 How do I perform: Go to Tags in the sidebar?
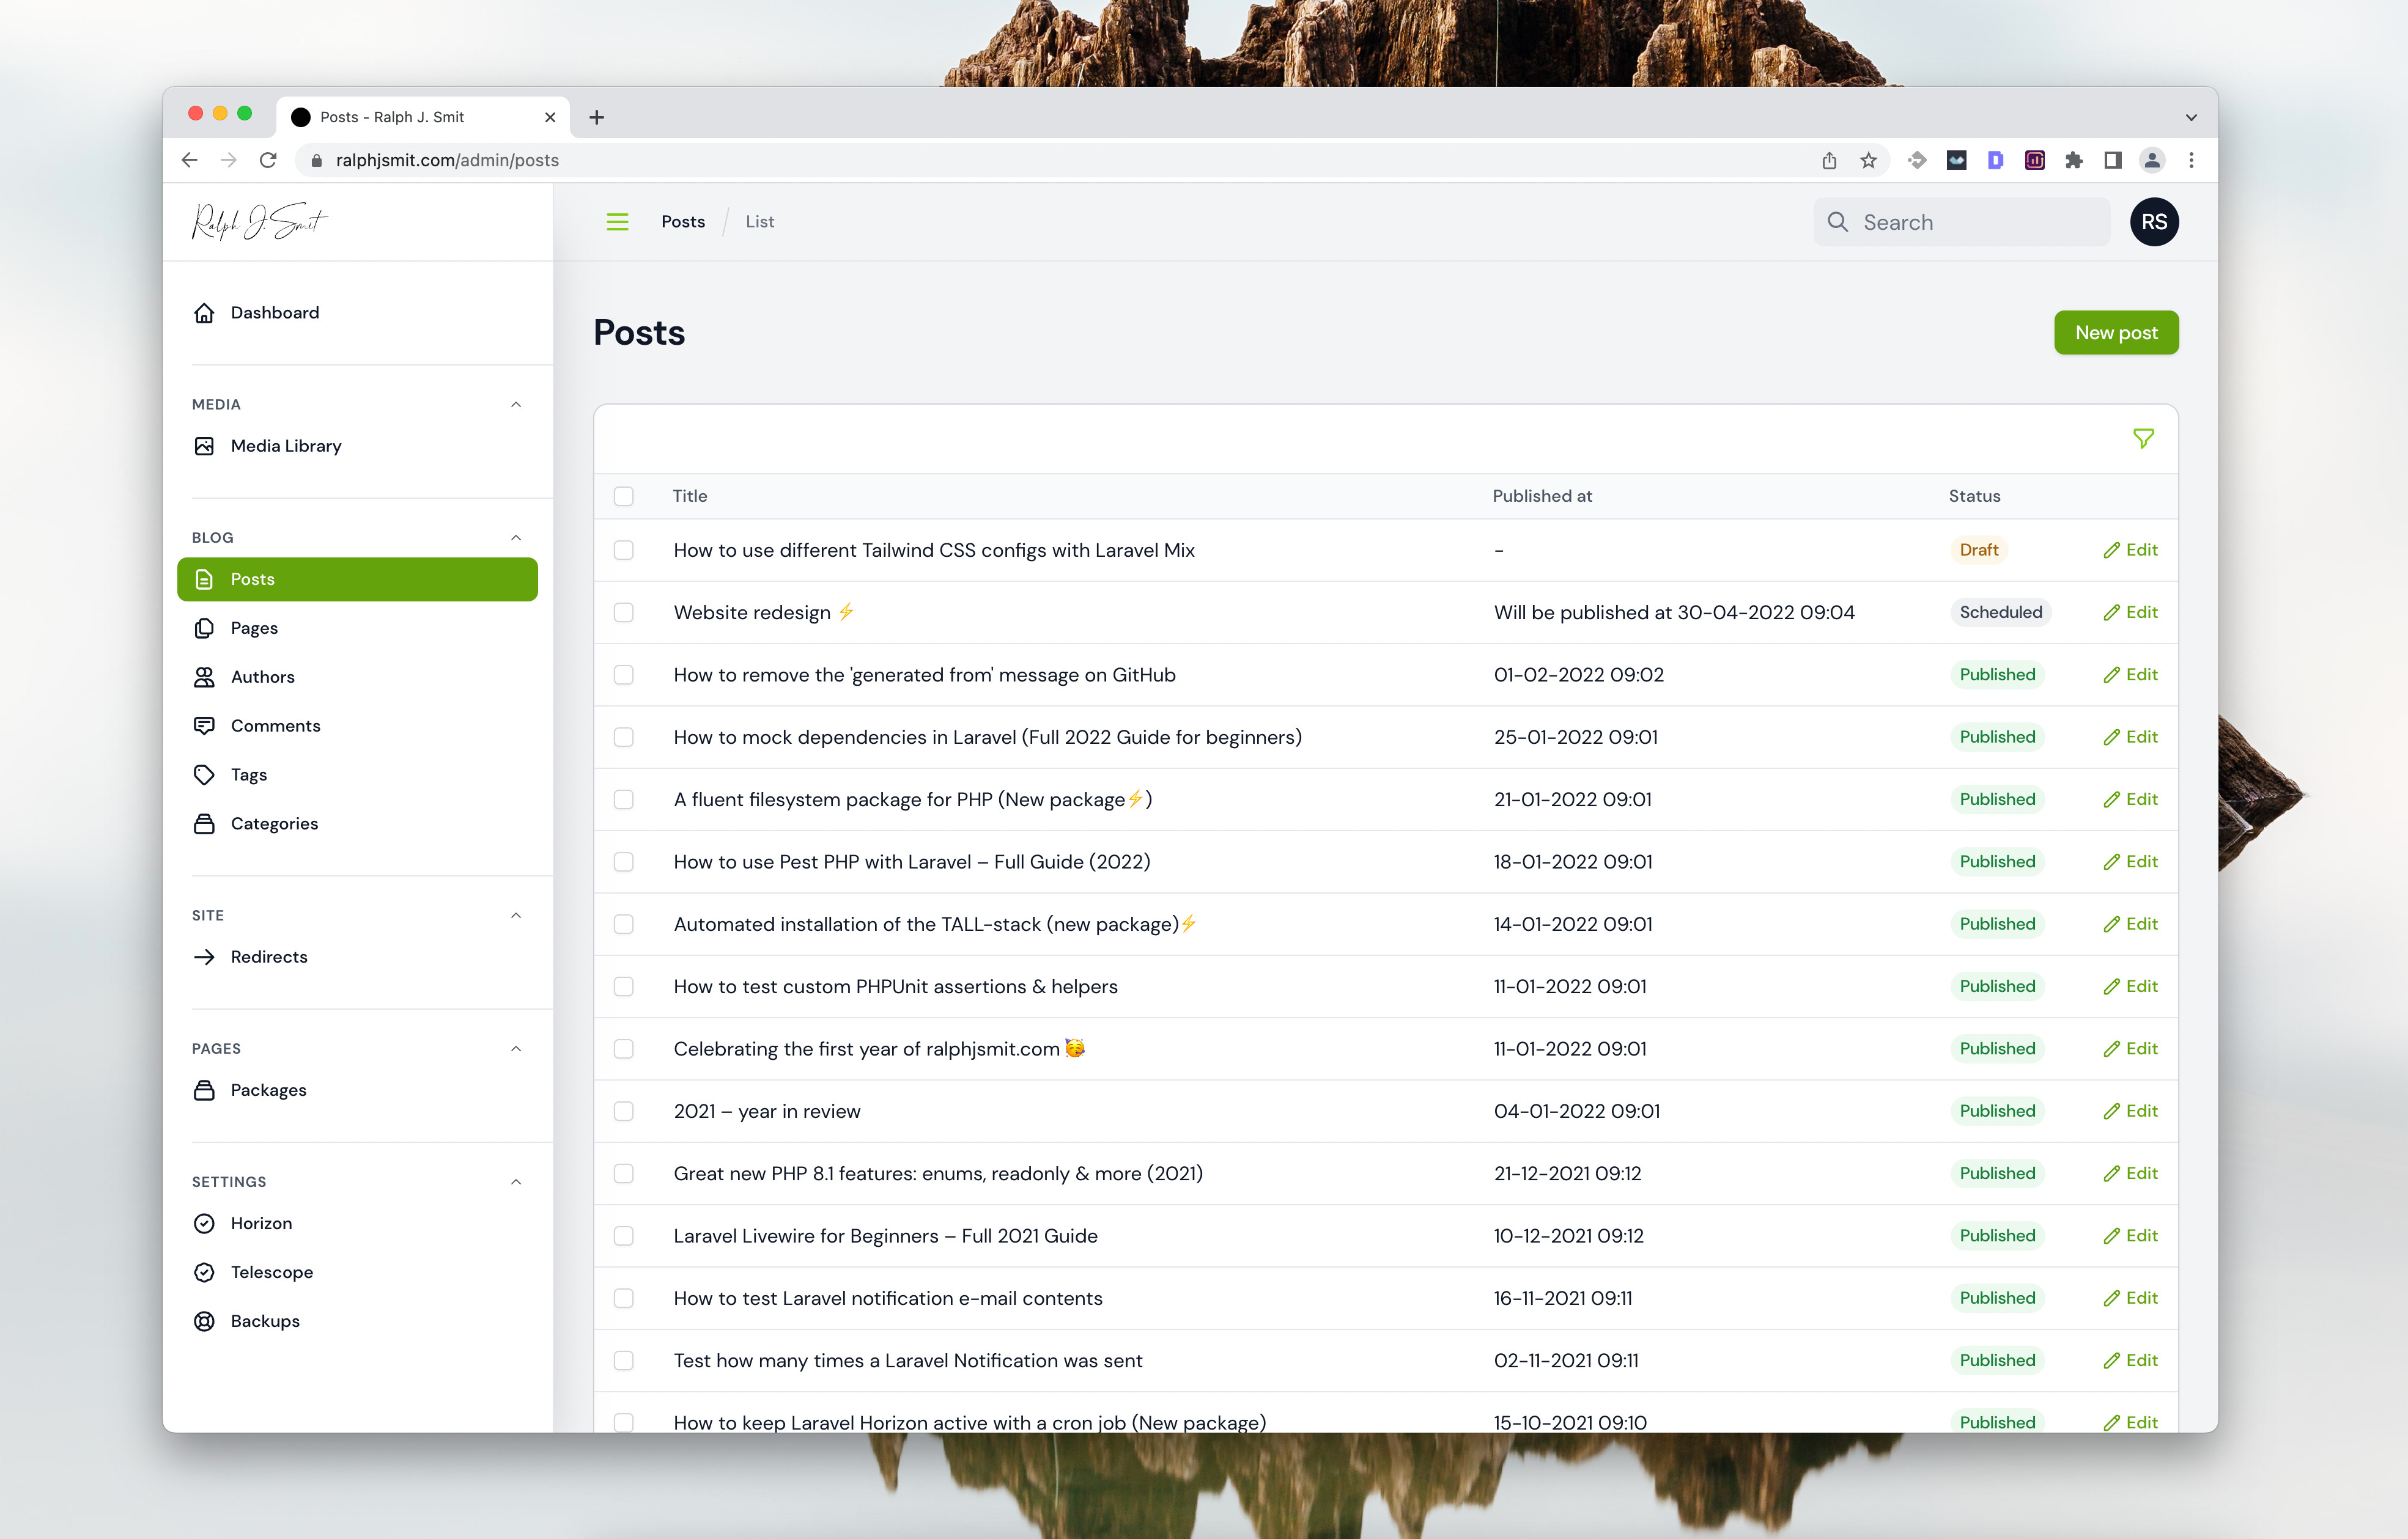point(248,774)
